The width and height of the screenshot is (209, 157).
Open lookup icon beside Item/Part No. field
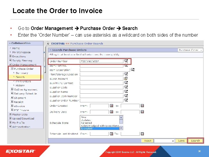[126, 65]
